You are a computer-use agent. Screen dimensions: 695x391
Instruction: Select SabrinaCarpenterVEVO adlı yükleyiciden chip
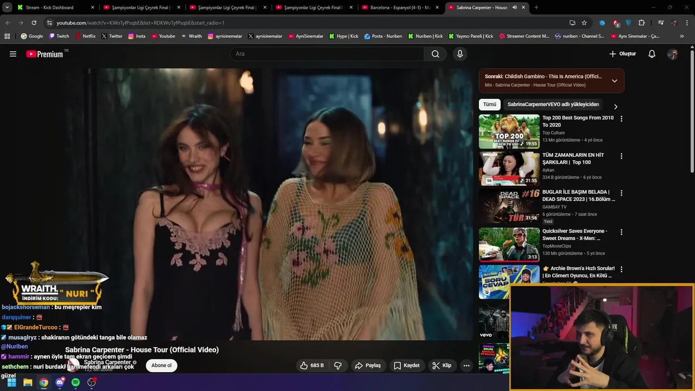[x=553, y=104]
